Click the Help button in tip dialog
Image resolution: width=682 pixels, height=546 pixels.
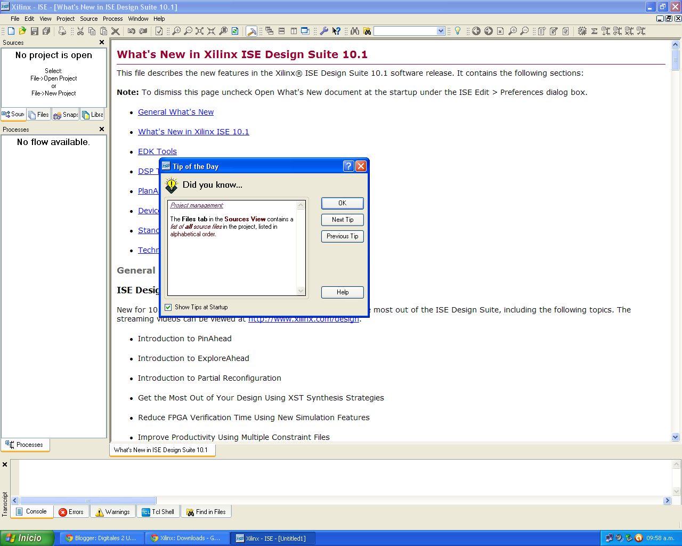[x=343, y=292]
